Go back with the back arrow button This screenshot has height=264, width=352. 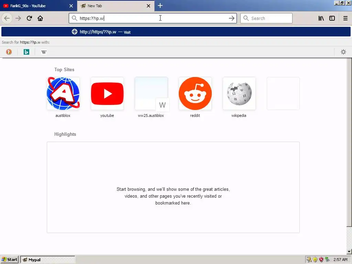pyautogui.click(x=7, y=18)
